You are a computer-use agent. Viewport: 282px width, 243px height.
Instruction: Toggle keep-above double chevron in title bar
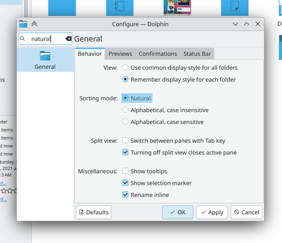point(34,24)
